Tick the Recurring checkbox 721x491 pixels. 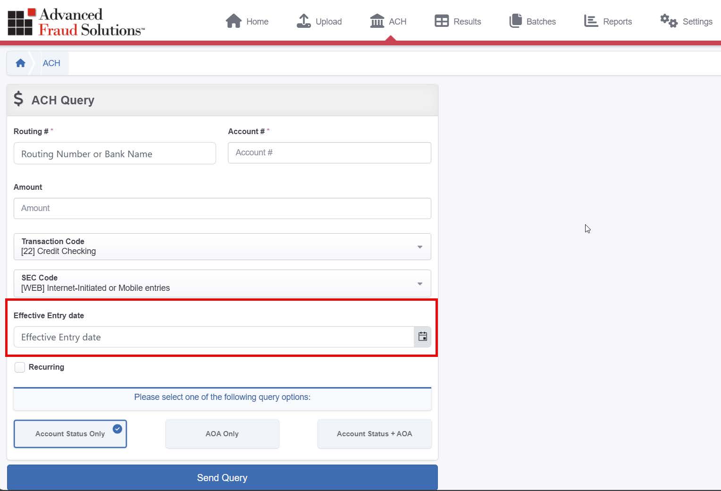20,367
